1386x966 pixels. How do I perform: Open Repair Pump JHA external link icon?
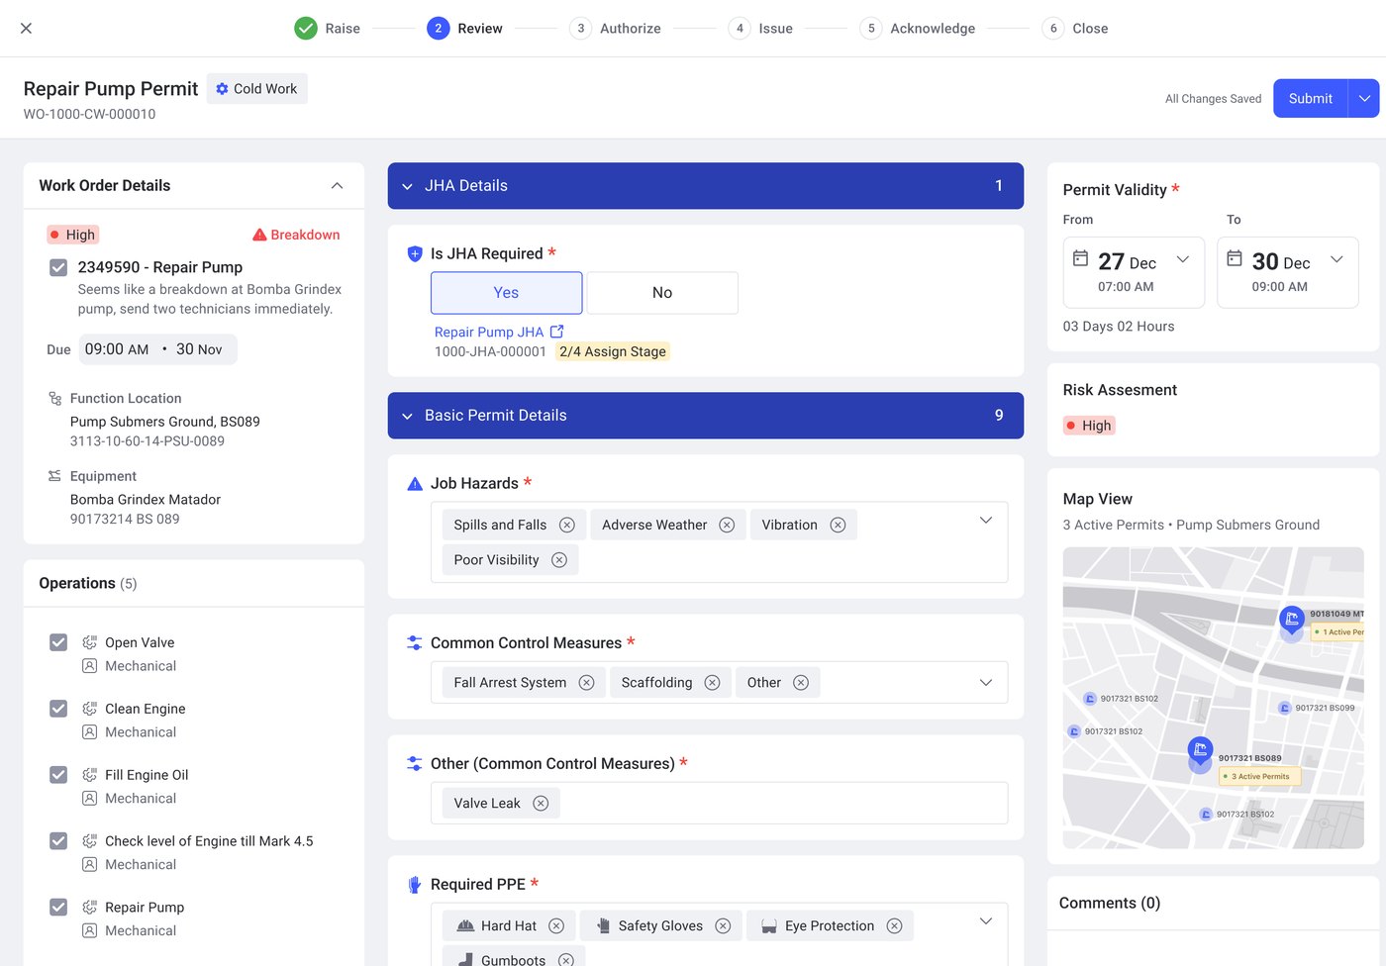pos(556,332)
